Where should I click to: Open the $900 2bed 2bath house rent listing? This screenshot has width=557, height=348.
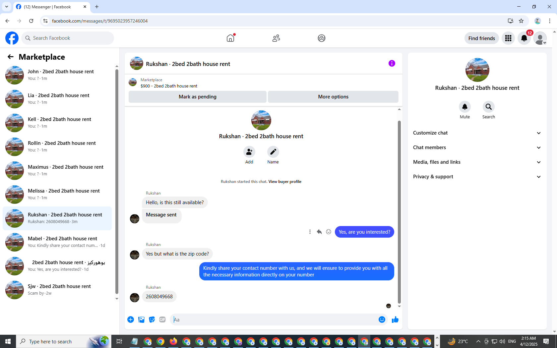[169, 86]
